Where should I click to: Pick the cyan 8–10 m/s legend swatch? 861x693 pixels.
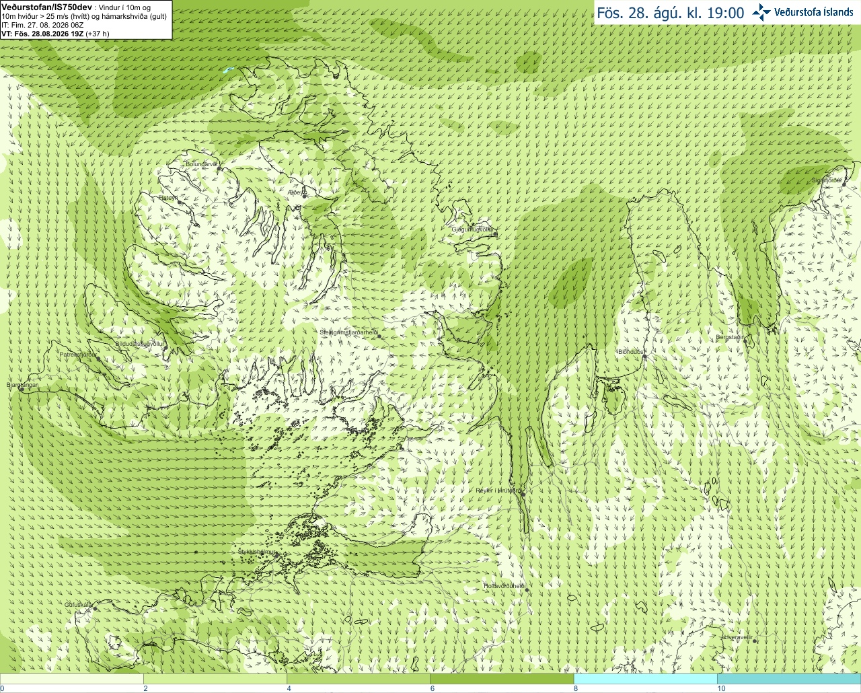coord(646,679)
